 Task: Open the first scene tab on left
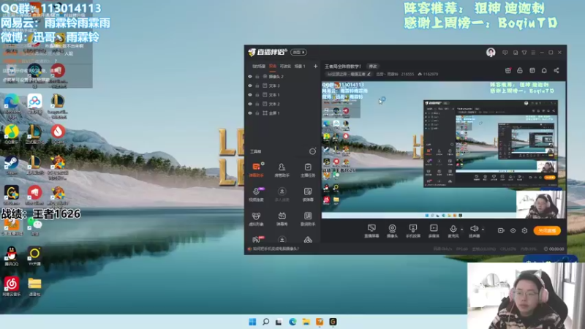click(259, 67)
